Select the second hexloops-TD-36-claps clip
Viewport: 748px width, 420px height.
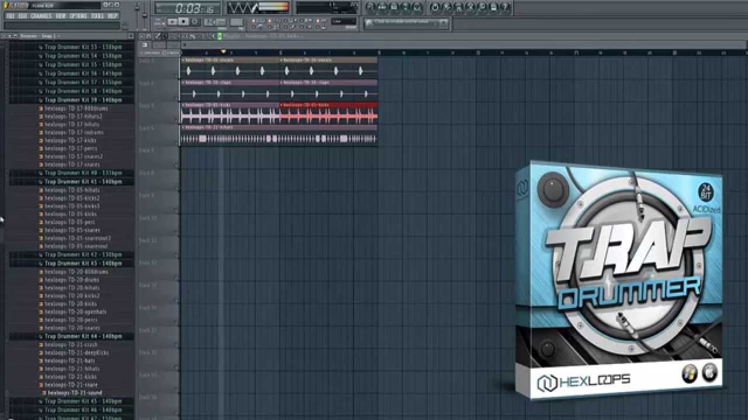[328, 90]
